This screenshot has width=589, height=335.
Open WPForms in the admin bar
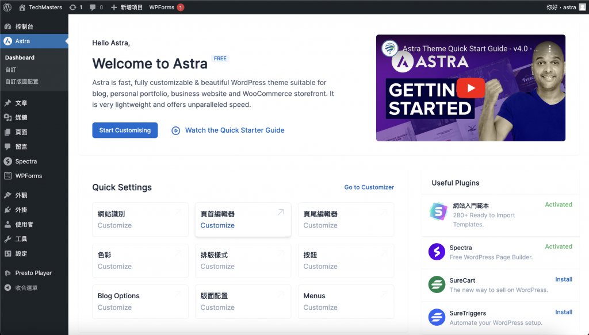tap(166, 7)
